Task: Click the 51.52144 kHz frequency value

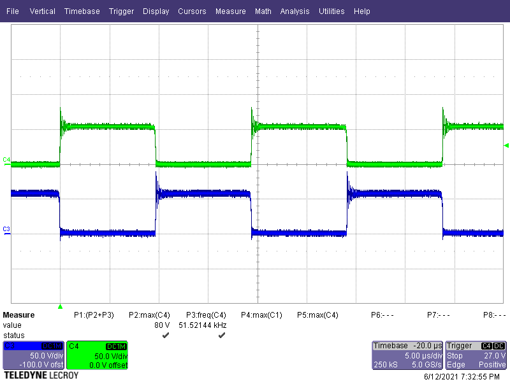Action: point(202,325)
